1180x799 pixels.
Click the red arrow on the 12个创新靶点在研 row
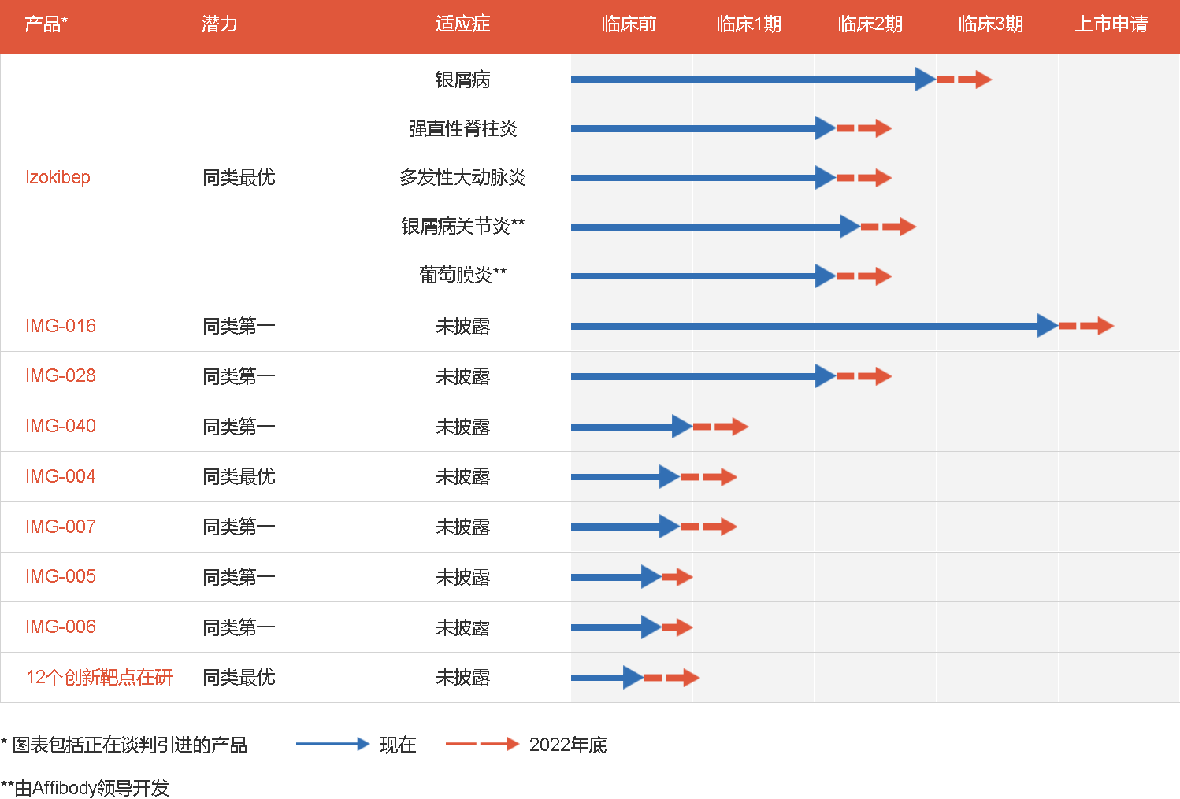click(672, 678)
